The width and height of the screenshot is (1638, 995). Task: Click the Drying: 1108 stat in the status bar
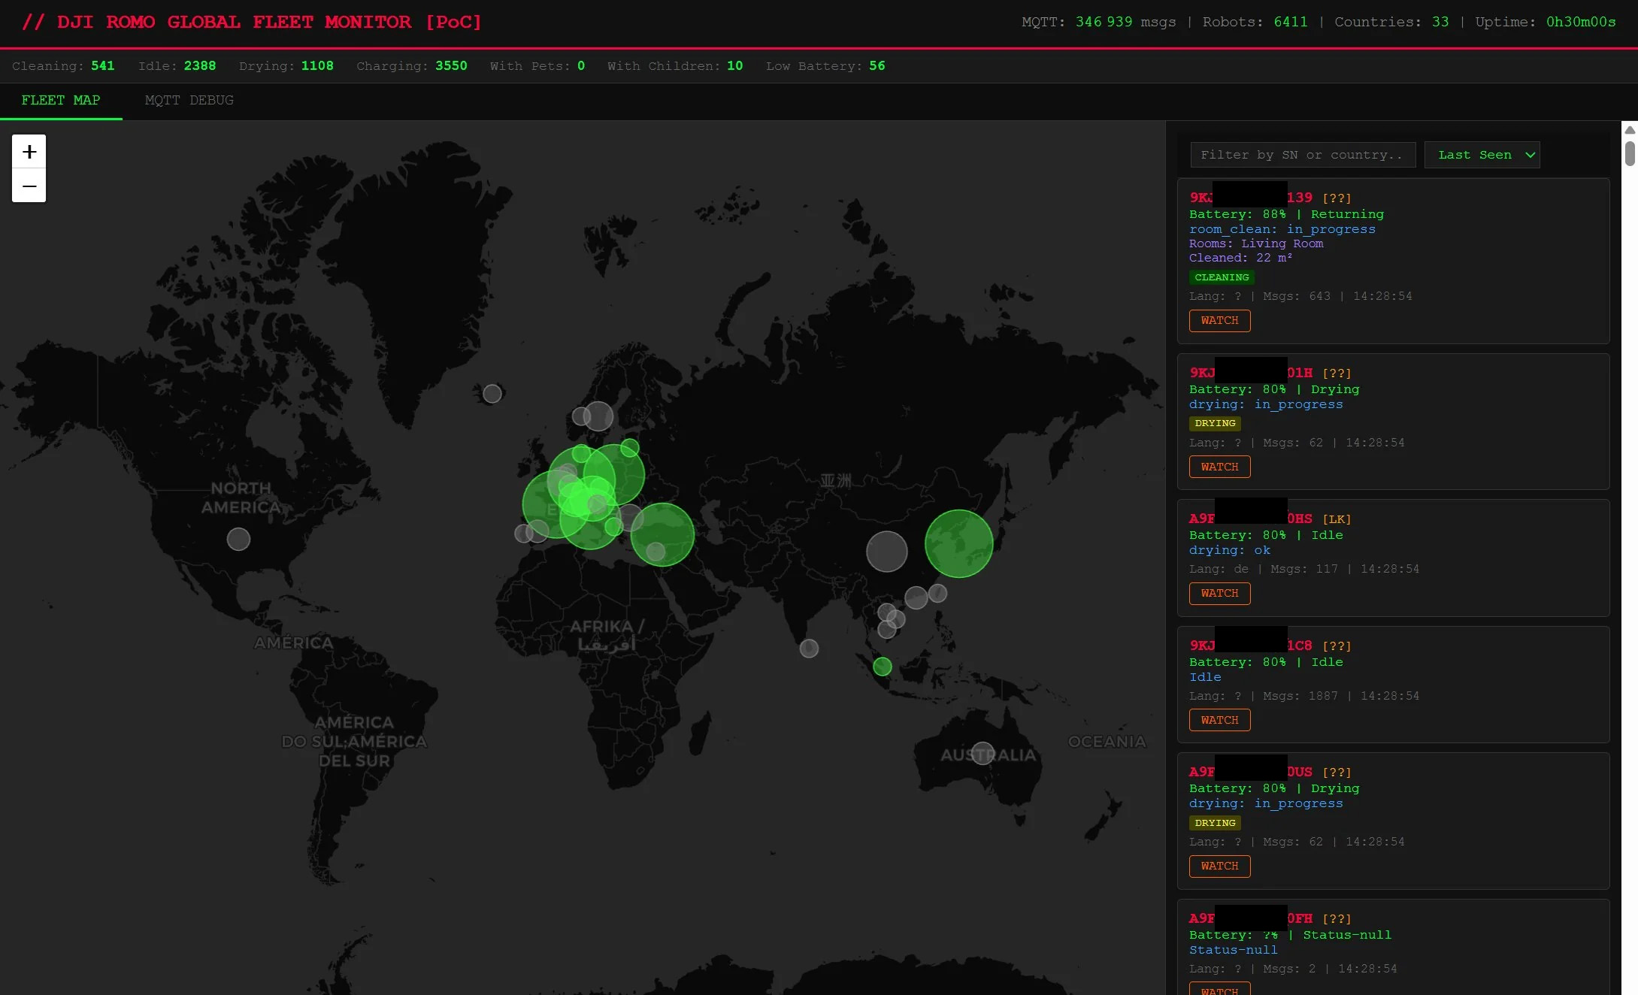coord(286,66)
